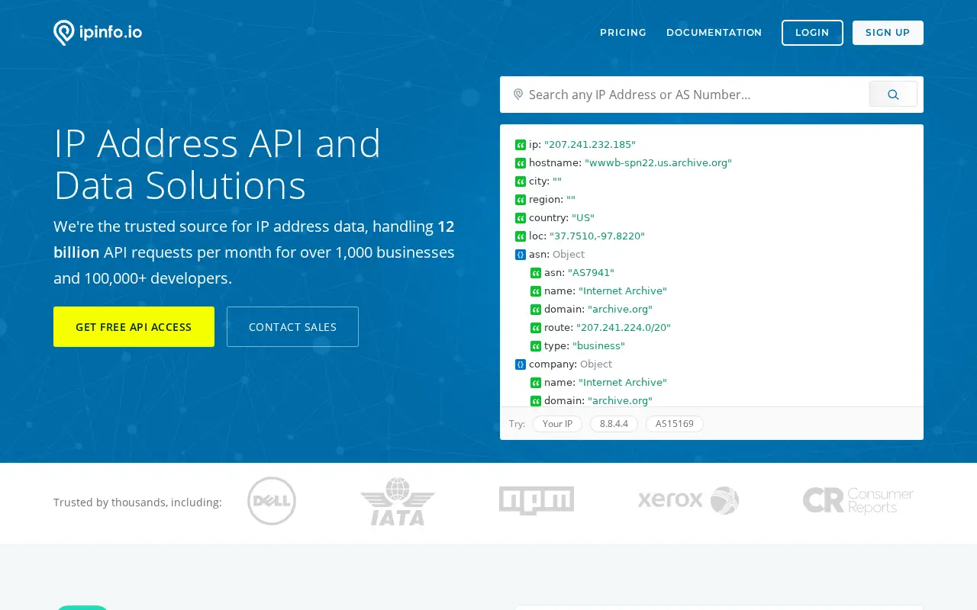
Task: Collapse the company object node
Action: point(521,364)
